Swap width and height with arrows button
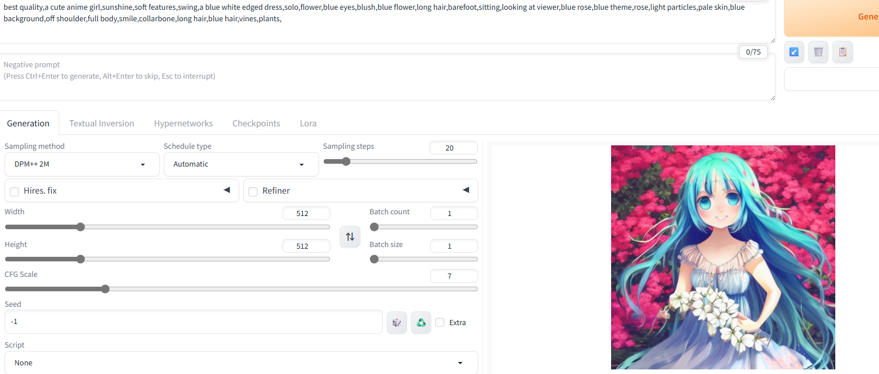The image size is (879, 374). pyautogui.click(x=350, y=237)
